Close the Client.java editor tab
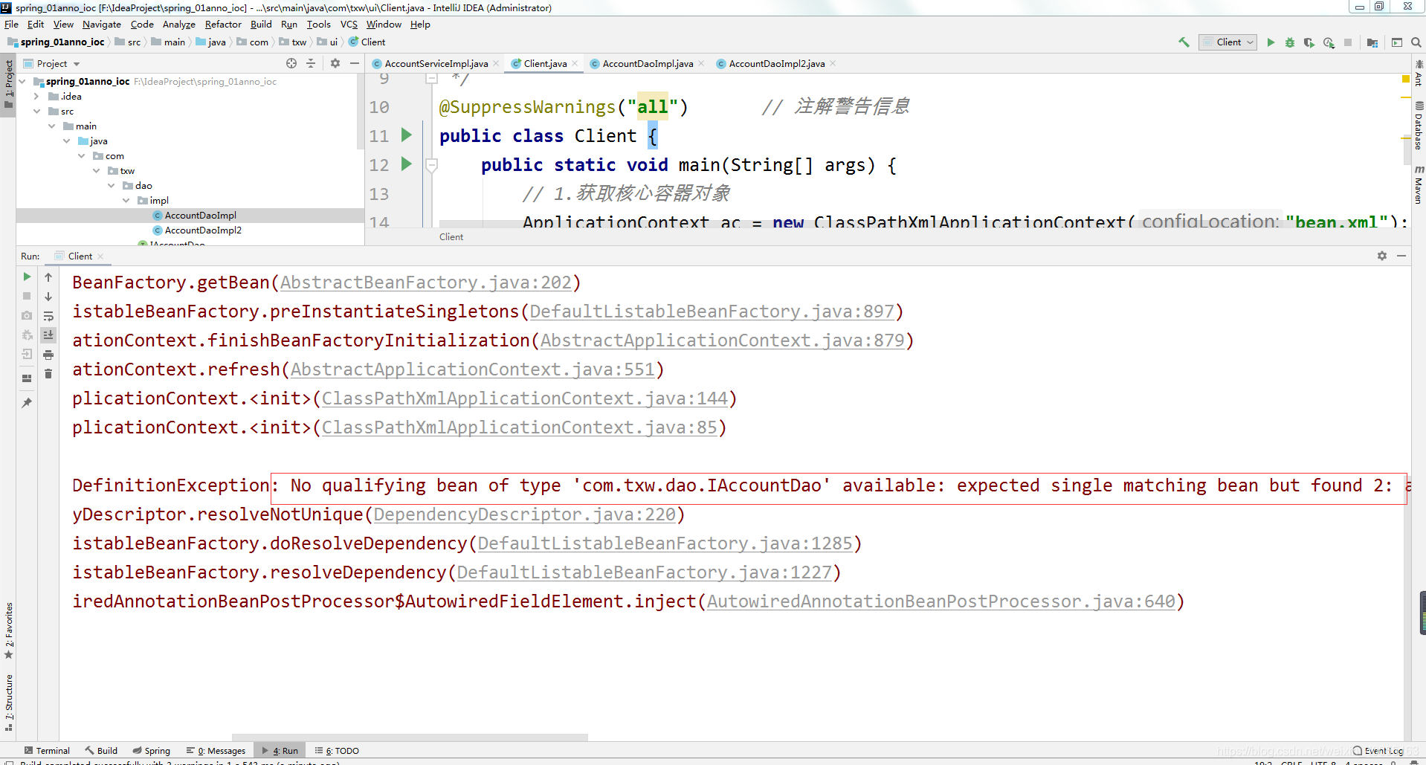1426x765 pixels. tap(575, 63)
